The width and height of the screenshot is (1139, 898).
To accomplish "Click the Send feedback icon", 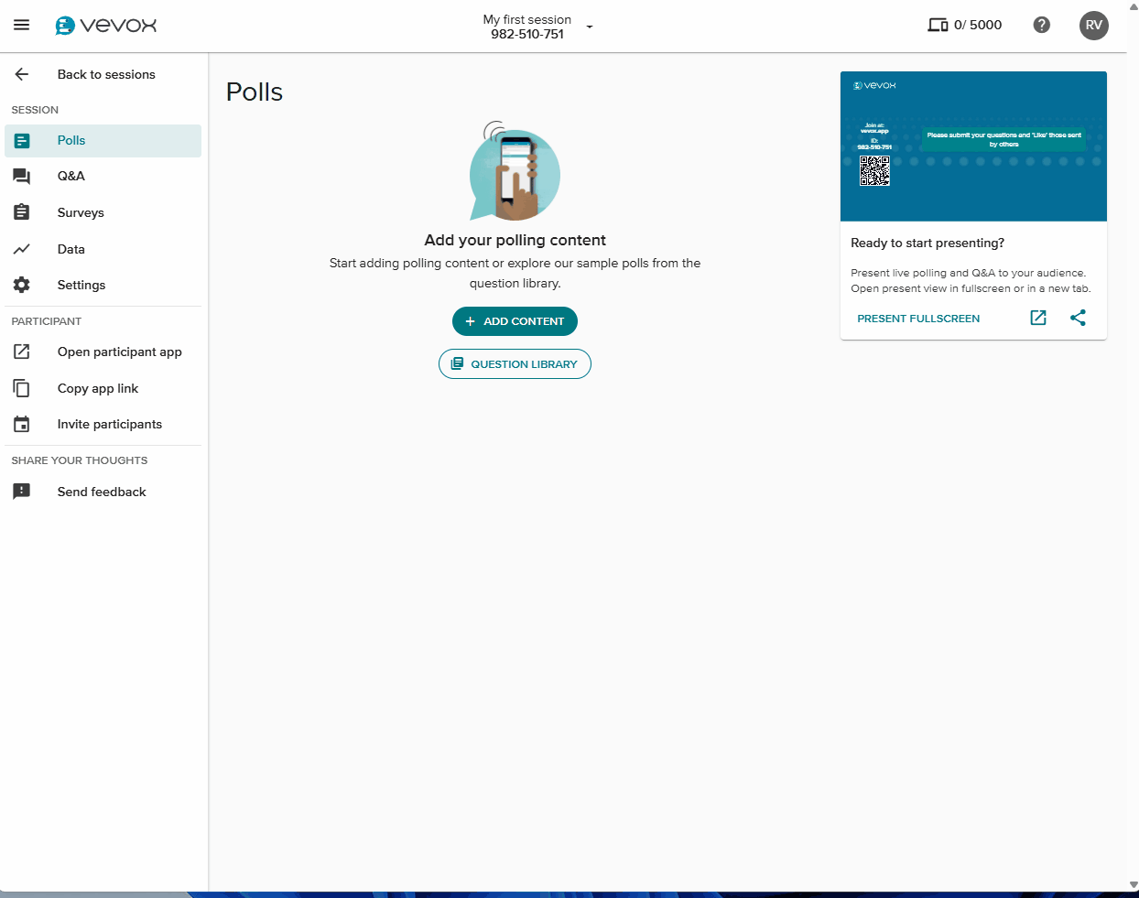I will [22, 492].
